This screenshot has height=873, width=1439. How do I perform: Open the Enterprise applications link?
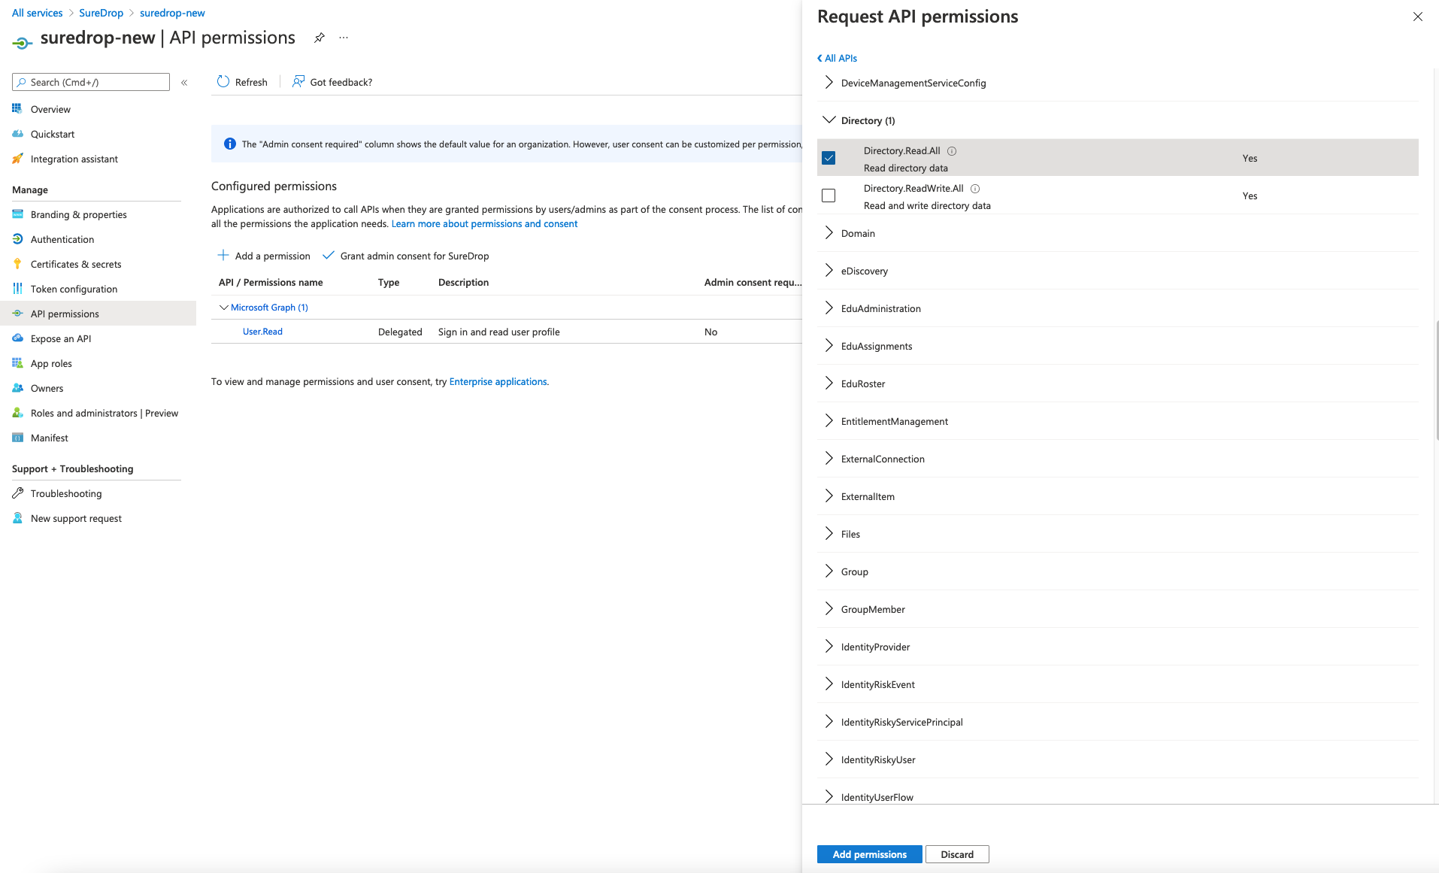click(498, 382)
